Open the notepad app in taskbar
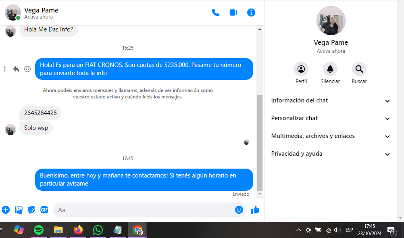This screenshot has height=238, width=404. tap(117, 230)
